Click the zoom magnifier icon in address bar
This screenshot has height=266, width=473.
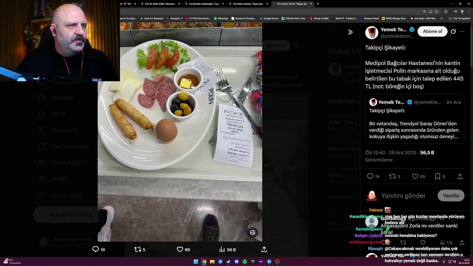(x=425, y=11)
